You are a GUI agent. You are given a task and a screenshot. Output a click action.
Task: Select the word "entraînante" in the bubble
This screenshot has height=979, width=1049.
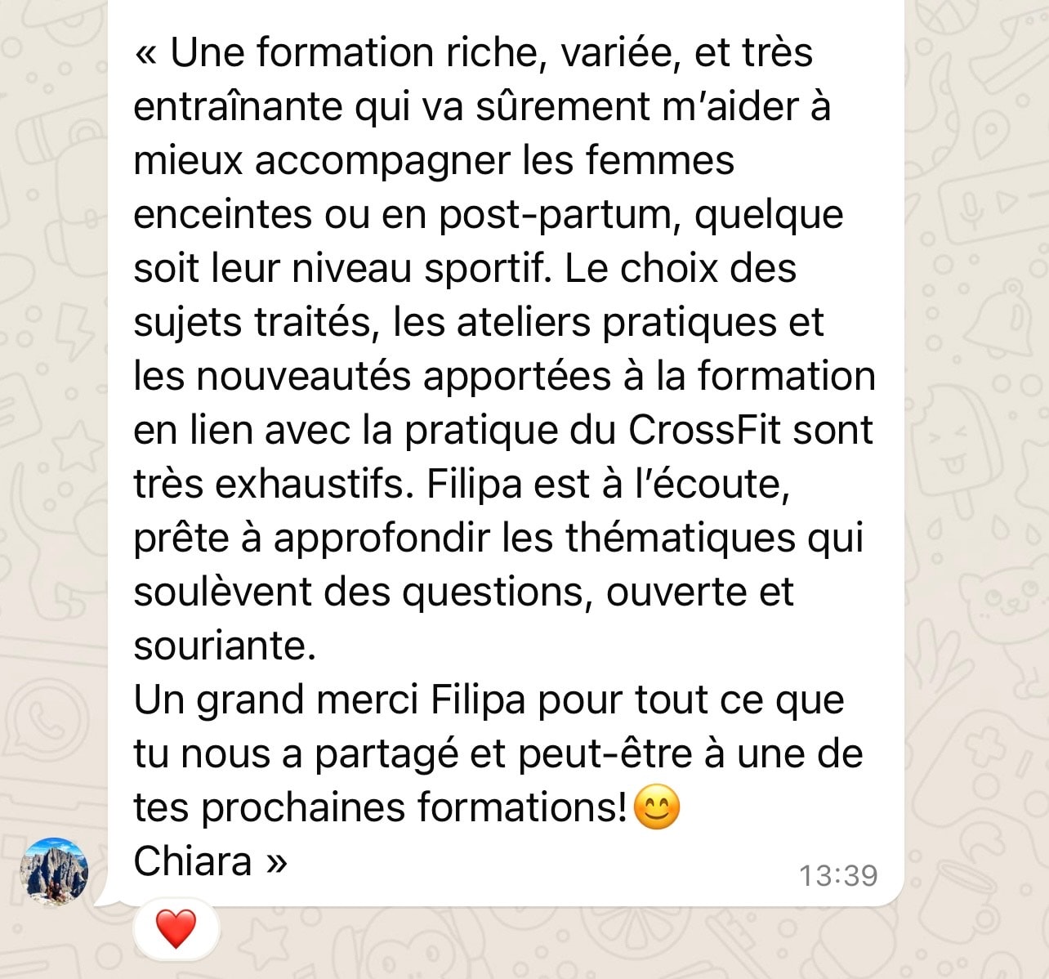point(238,106)
